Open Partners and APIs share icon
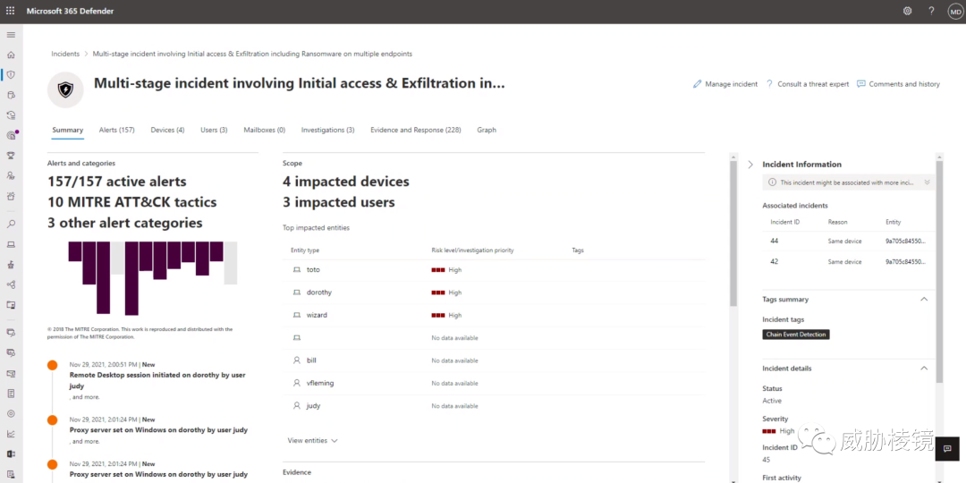966x483 pixels. (11, 284)
